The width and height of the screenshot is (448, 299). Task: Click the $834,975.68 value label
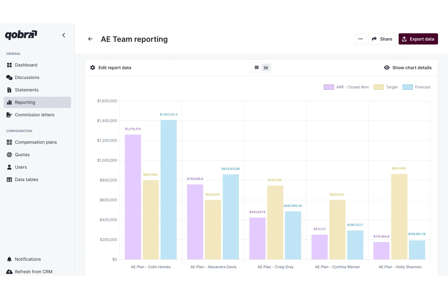231,169
